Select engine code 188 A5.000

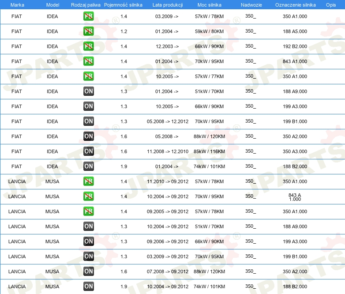tap(295, 31)
